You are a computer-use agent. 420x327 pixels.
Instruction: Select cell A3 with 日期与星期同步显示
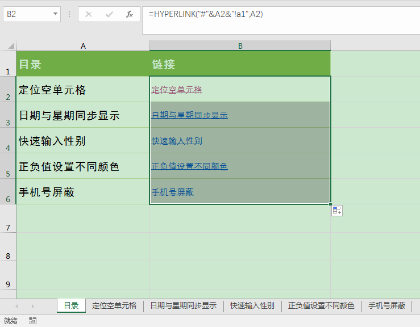point(83,115)
